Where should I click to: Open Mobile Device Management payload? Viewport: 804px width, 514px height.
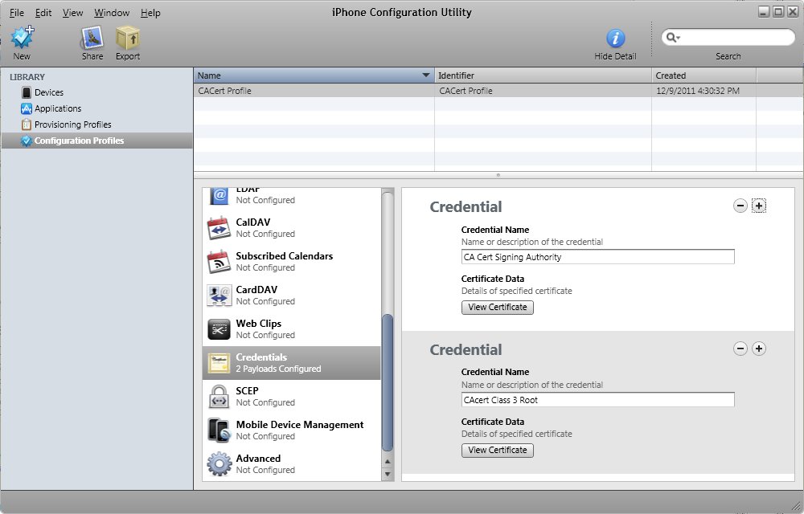click(x=299, y=425)
